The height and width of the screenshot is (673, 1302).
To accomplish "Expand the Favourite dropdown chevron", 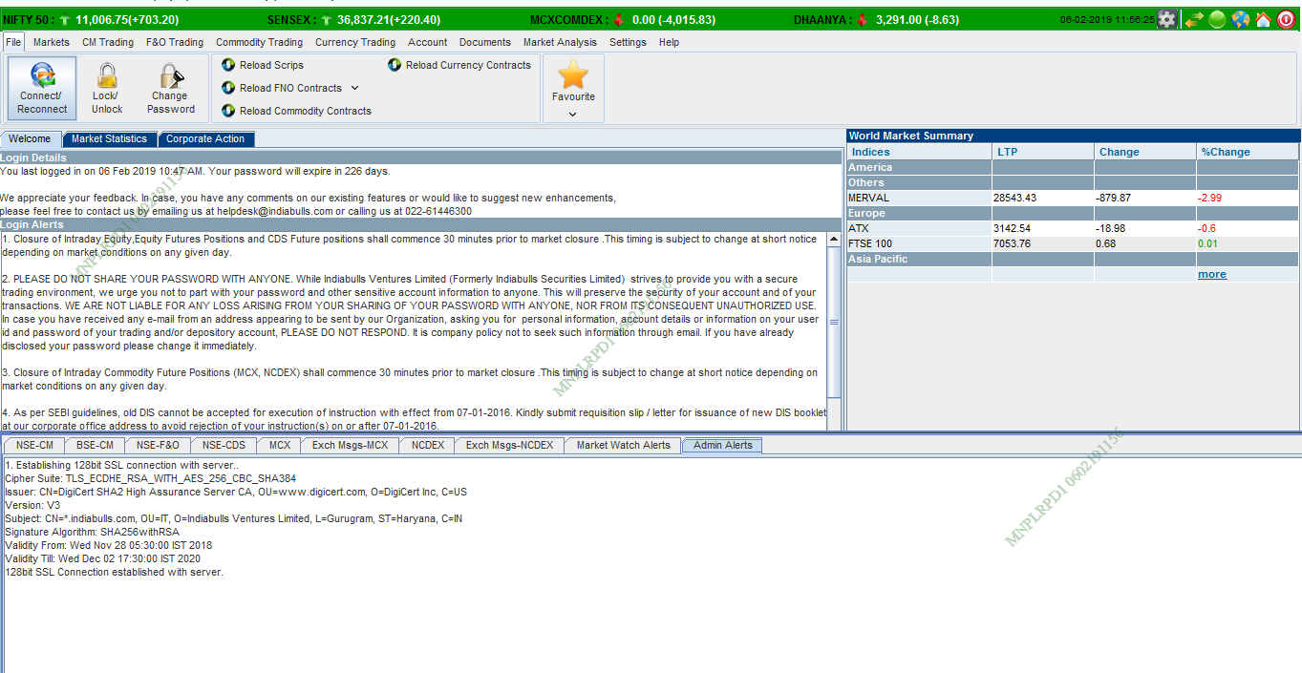I will coord(572,114).
